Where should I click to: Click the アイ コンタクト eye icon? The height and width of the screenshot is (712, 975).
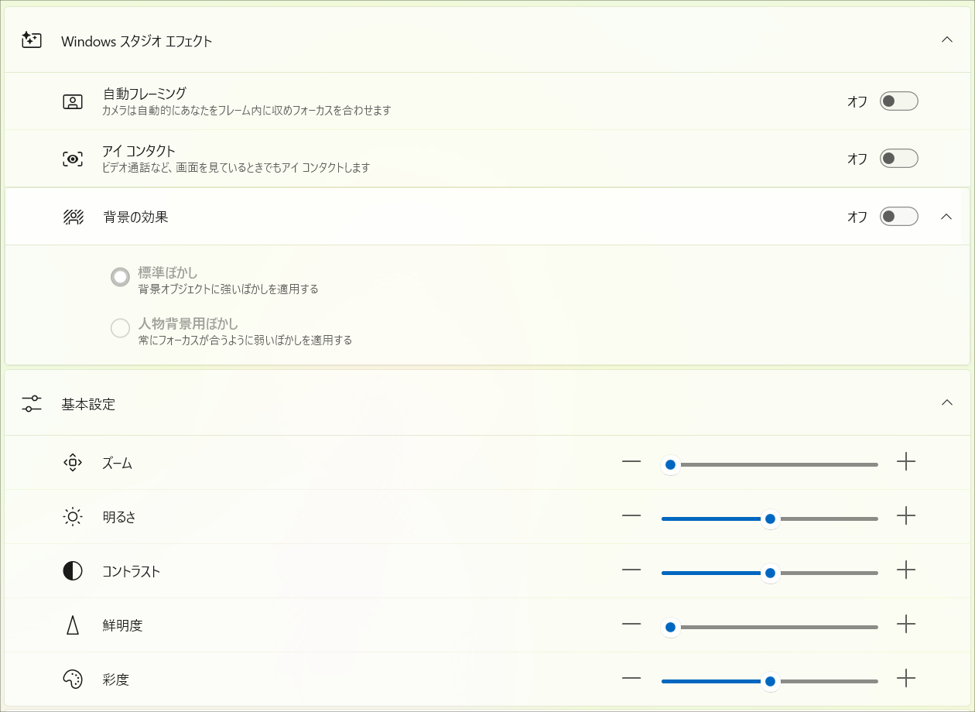[x=73, y=159]
